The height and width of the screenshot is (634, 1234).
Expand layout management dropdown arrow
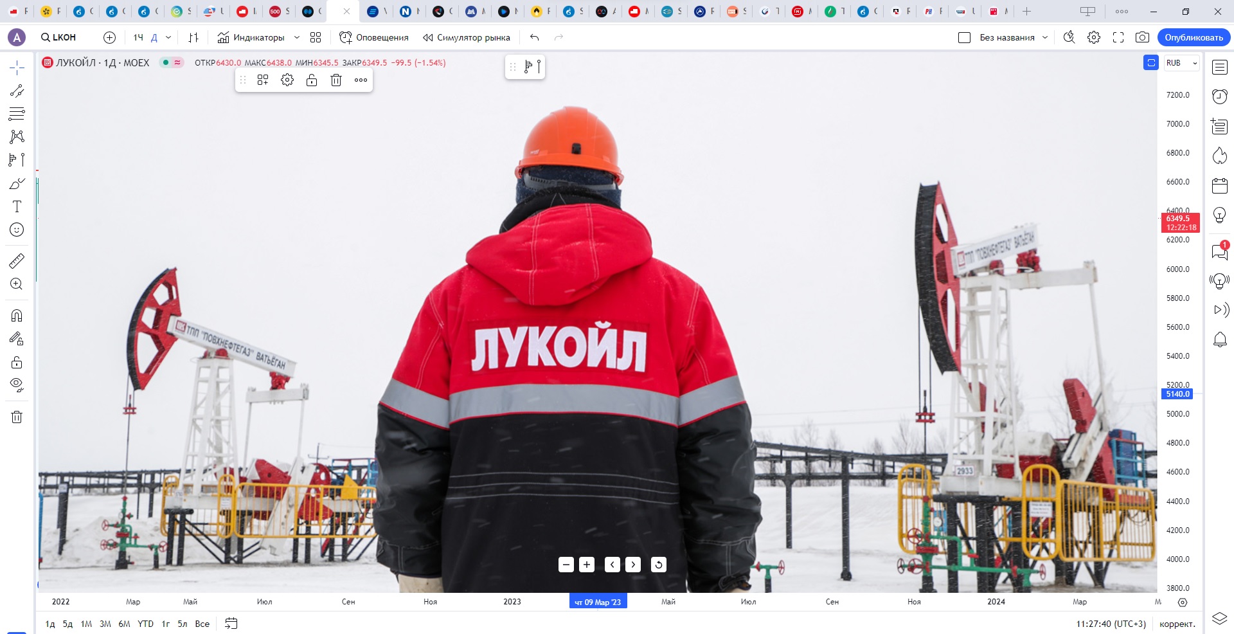pos(1045,37)
